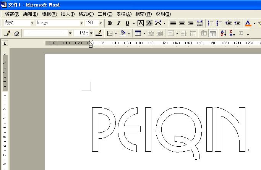The height and width of the screenshot is (170, 261).
Task: Expand the font size 120 dropdown
Action: coord(101,23)
